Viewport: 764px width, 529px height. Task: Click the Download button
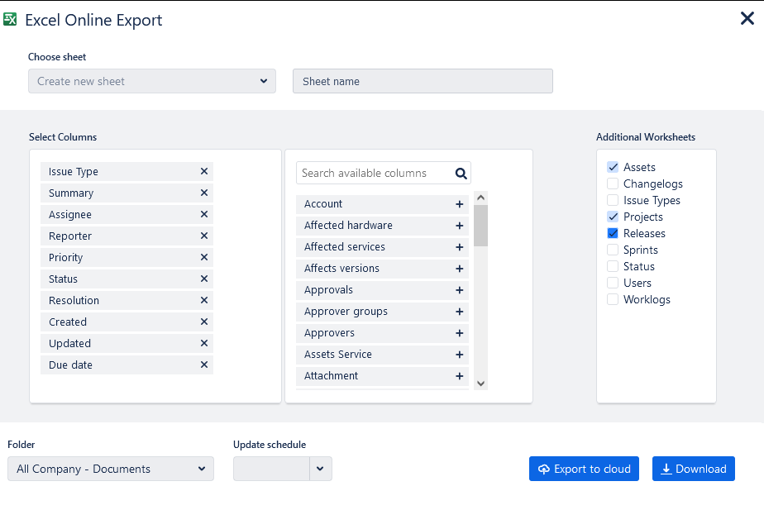tap(693, 469)
